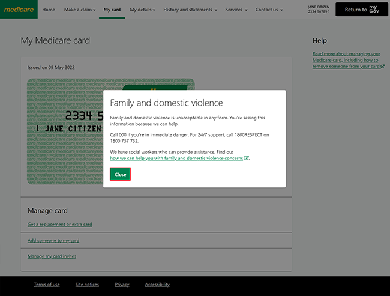Open the Make a claim menu

(x=80, y=10)
